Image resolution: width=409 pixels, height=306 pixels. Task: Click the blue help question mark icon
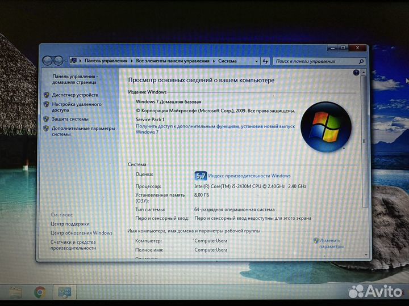[x=356, y=73]
